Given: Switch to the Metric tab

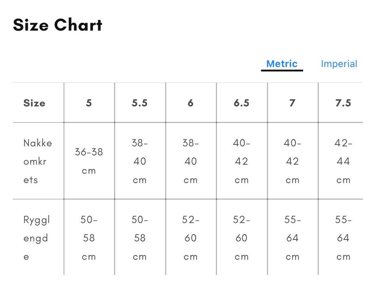Looking at the screenshot, I should [282, 64].
